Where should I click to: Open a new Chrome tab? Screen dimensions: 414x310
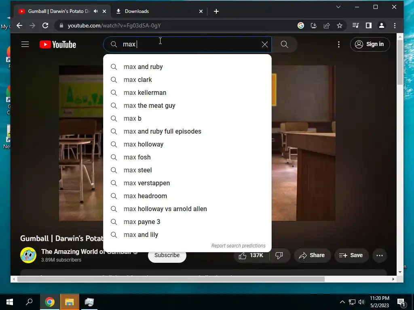click(216, 11)
